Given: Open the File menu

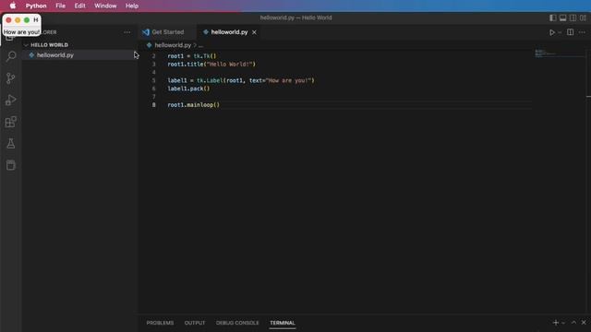Looking at the screenshot, I should pos(60,6).
